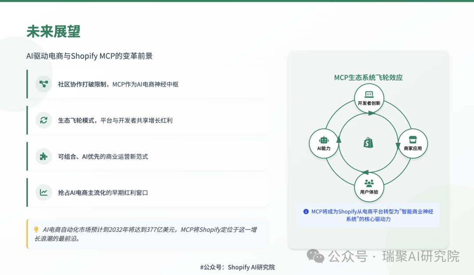The width and height of the screenshot is (474, 275).
Task: Click the network nodes icon beside 社区协作打破限制
Action: coord(43,84)
